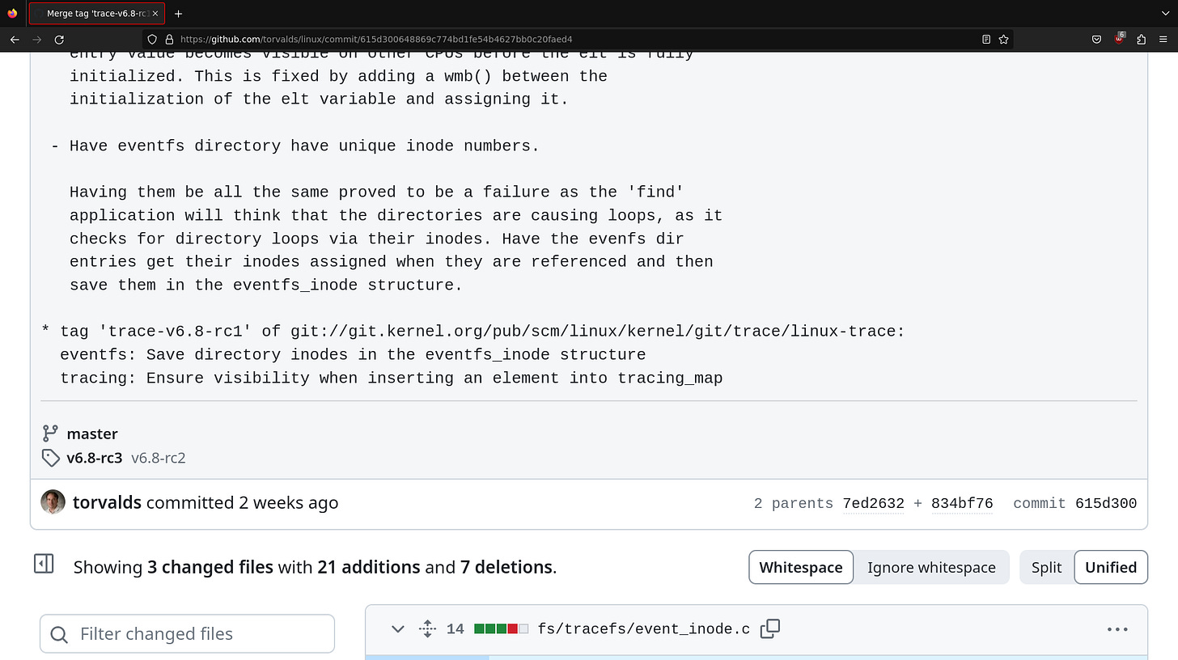
Task: Open Firefox reader view
Action: tap(985, 39)
